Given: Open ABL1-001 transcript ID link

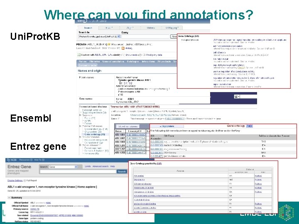Looking at the screenshot, I should 136,135.
